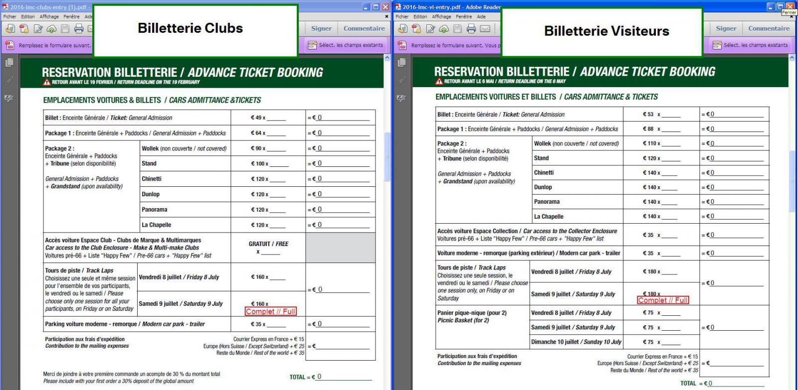The height and width of the screenshot is (390, 798).
Task: Click the open file icon in vi-entry window
Action: [402, 29]
